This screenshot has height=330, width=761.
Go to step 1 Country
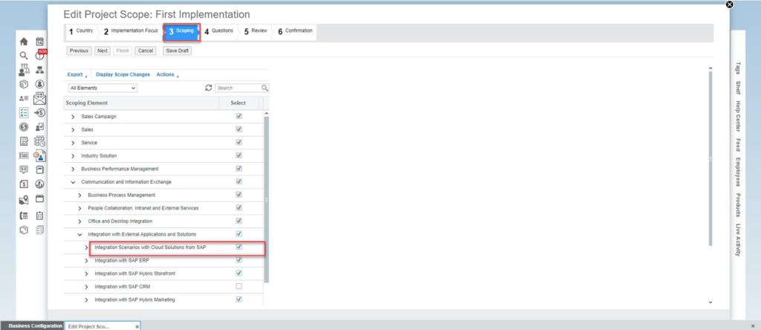[81, 31]
